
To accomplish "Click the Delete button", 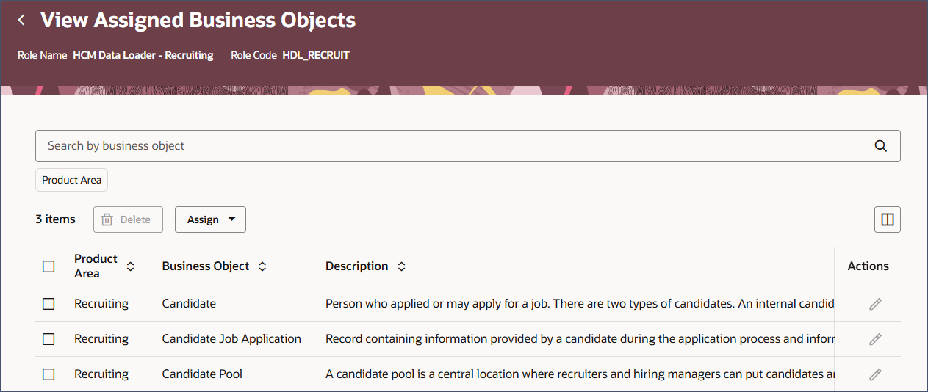I will [x=128, y=219].
